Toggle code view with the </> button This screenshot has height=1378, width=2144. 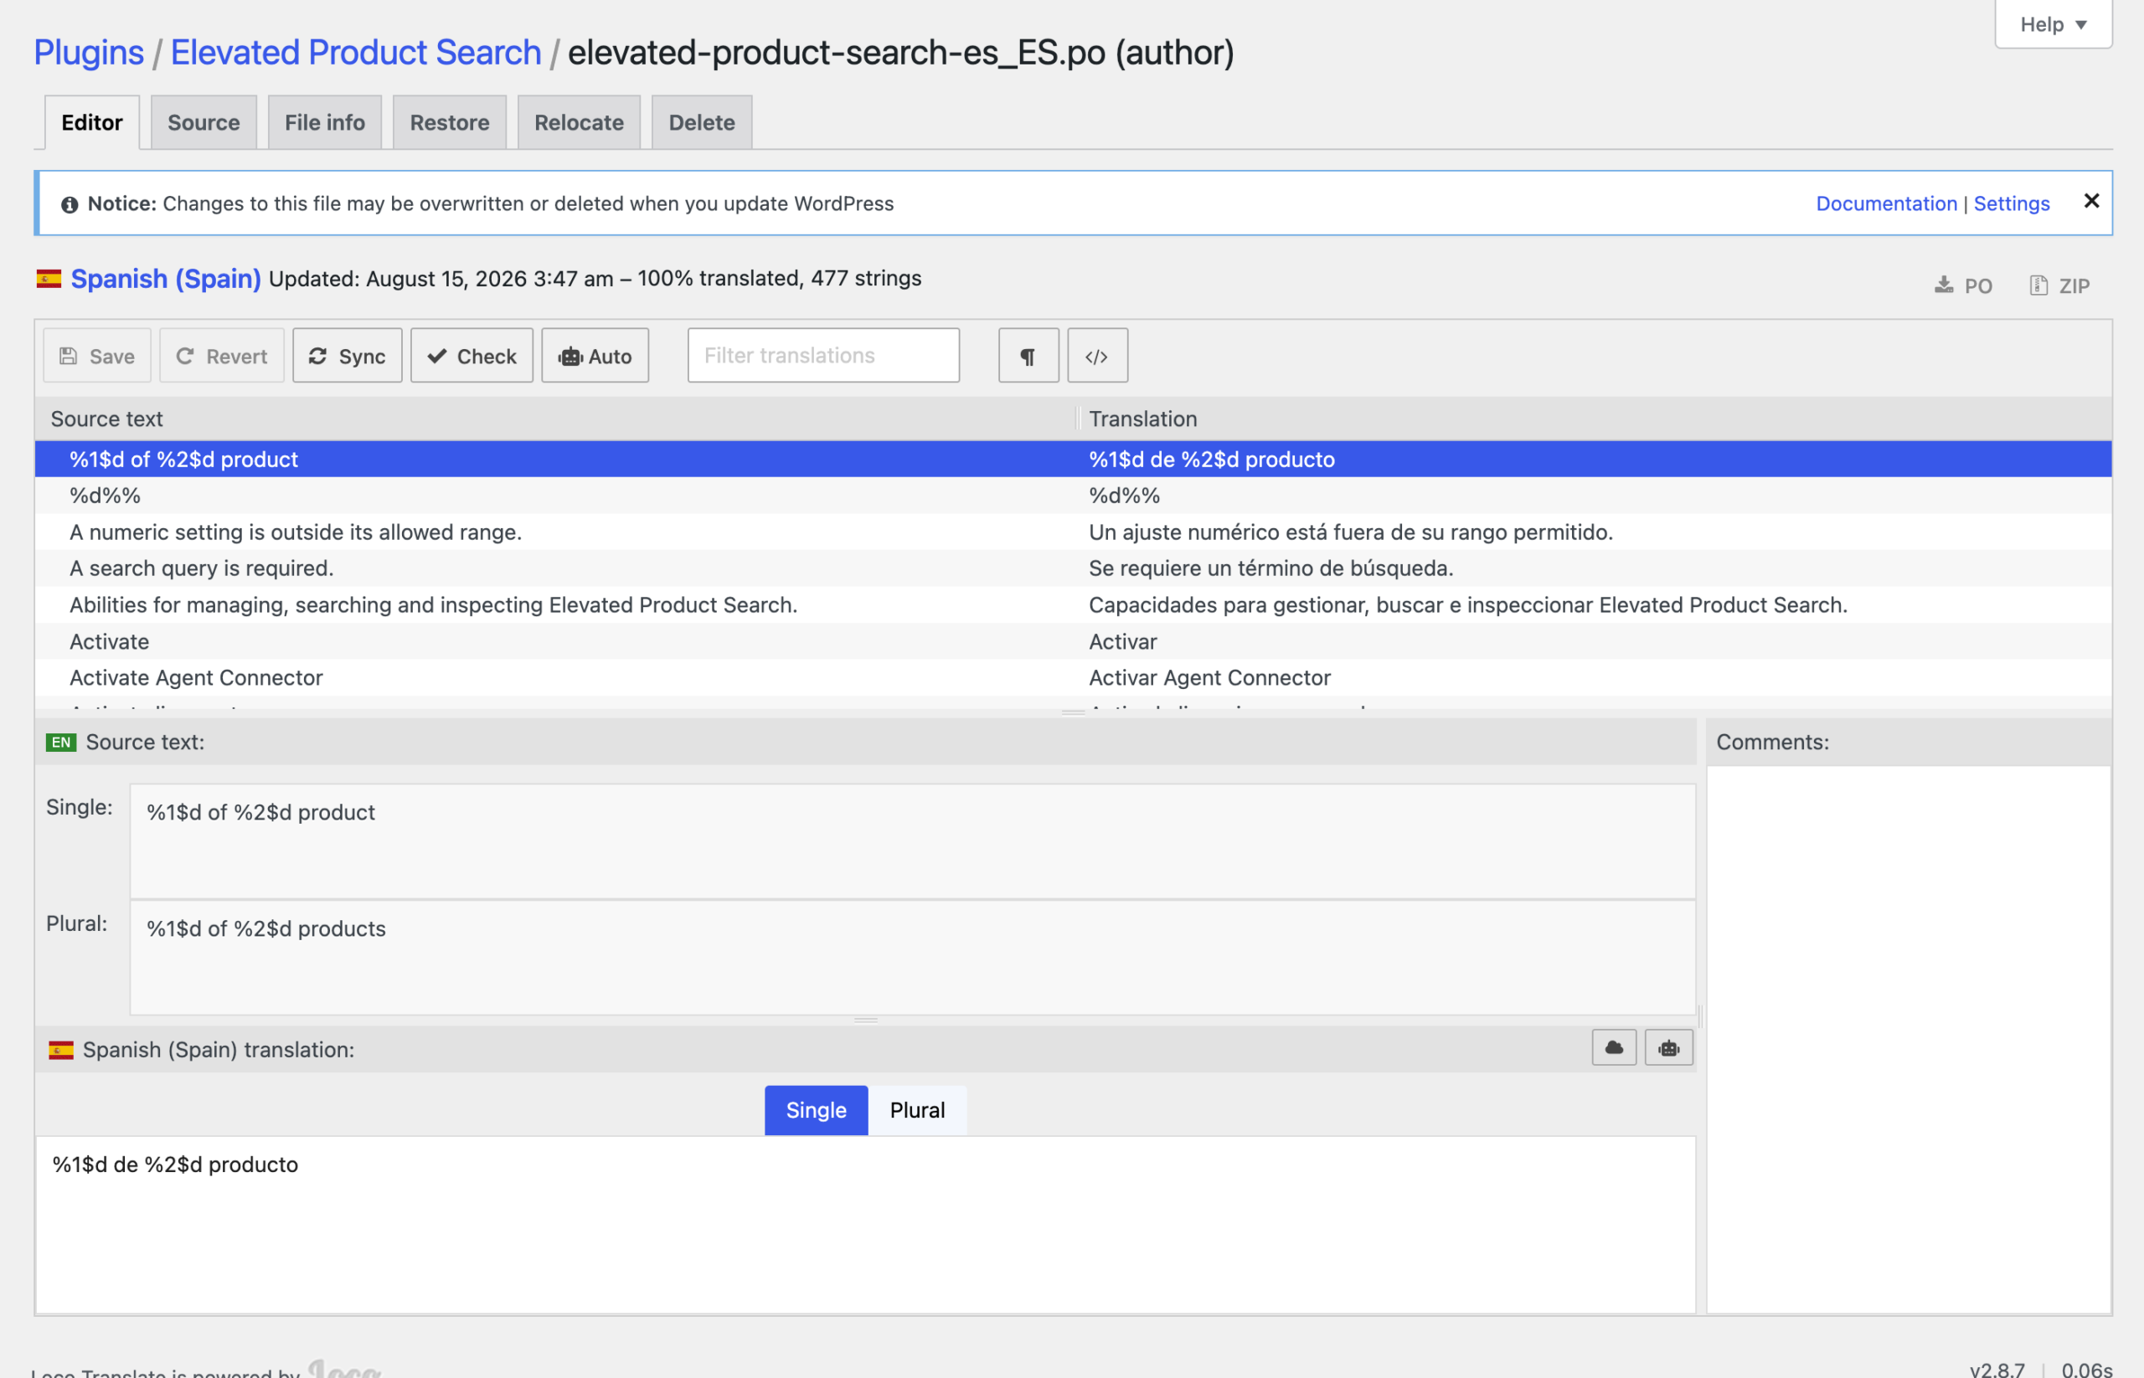(1096, 356)
